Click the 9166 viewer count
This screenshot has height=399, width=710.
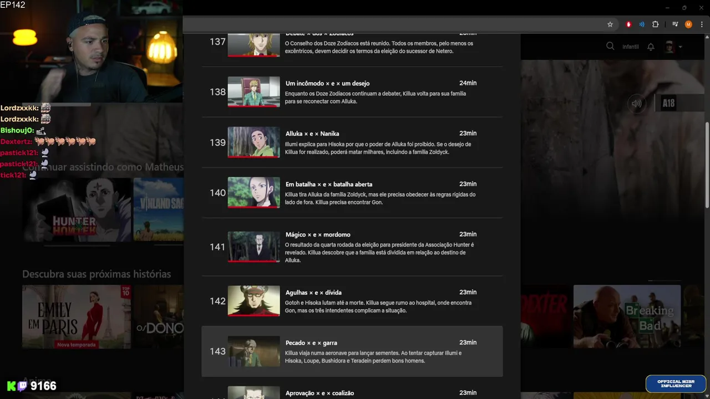[x=43, y=386]
